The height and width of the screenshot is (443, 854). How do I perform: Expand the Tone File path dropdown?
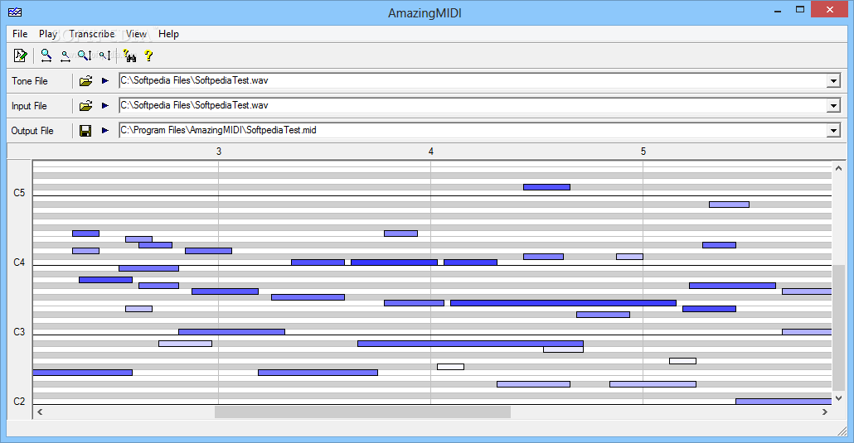coord(833,81)
